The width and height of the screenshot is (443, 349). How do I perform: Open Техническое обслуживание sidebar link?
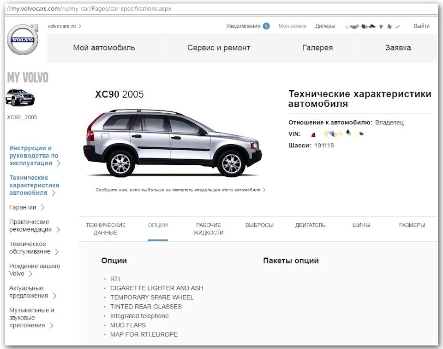pos(30,248)
